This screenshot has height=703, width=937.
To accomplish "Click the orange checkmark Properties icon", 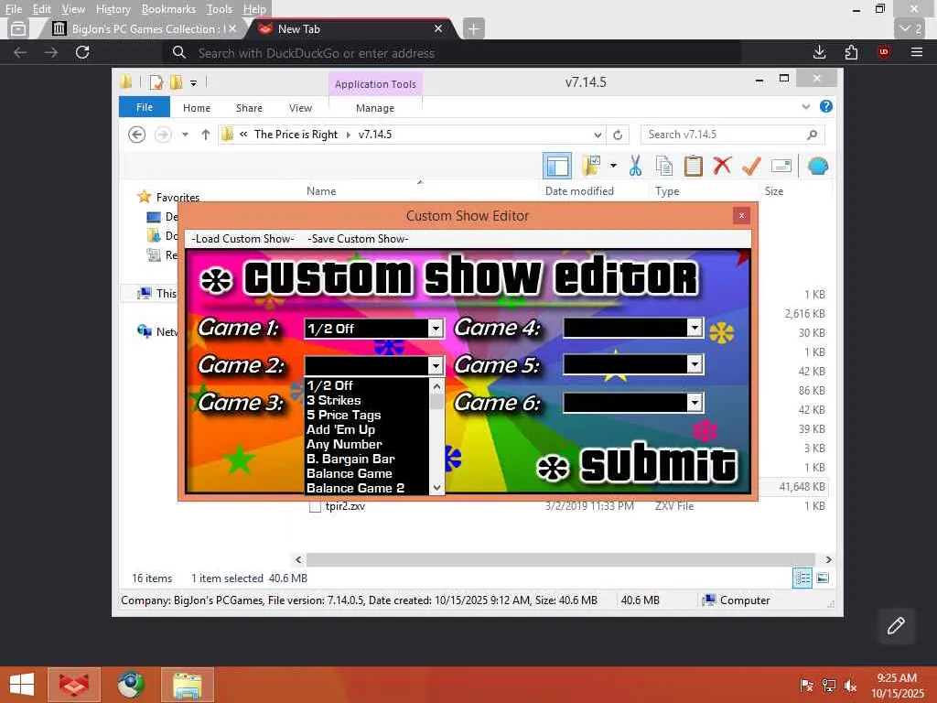I will 751,166.
